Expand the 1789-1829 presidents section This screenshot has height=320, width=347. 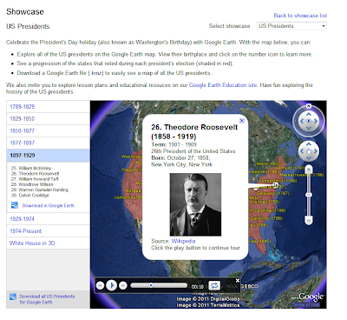(48, 107)
